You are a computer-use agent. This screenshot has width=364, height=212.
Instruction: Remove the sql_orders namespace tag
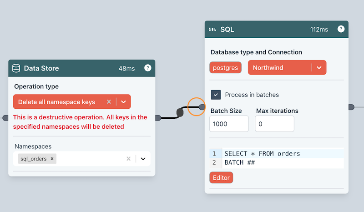[52, 159]
